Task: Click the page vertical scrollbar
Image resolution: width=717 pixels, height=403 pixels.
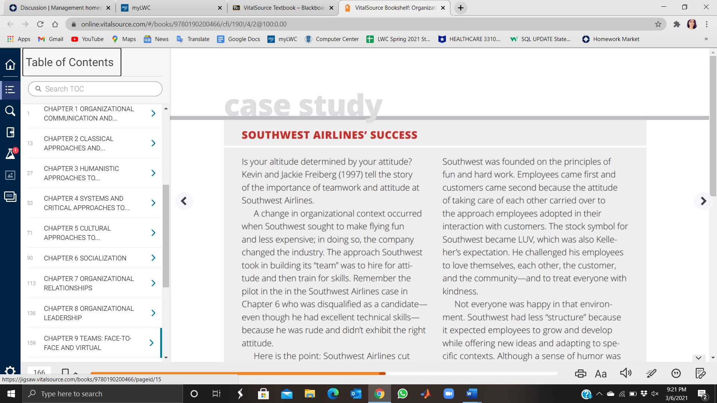Action: point(713,126)
